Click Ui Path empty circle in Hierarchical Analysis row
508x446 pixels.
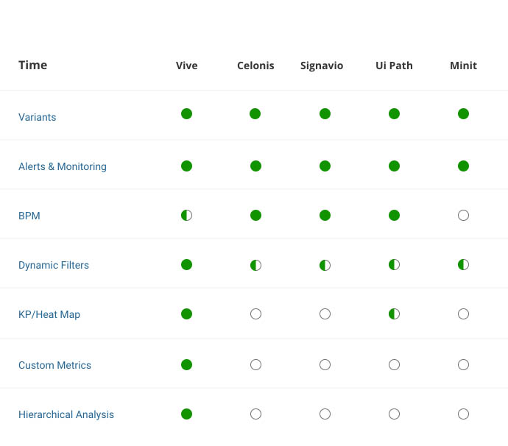(395, 414)
